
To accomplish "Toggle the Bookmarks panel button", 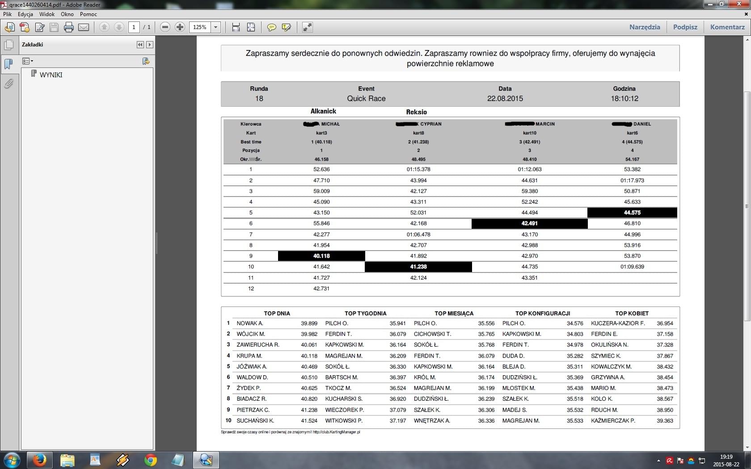I will tap(8, 64).
